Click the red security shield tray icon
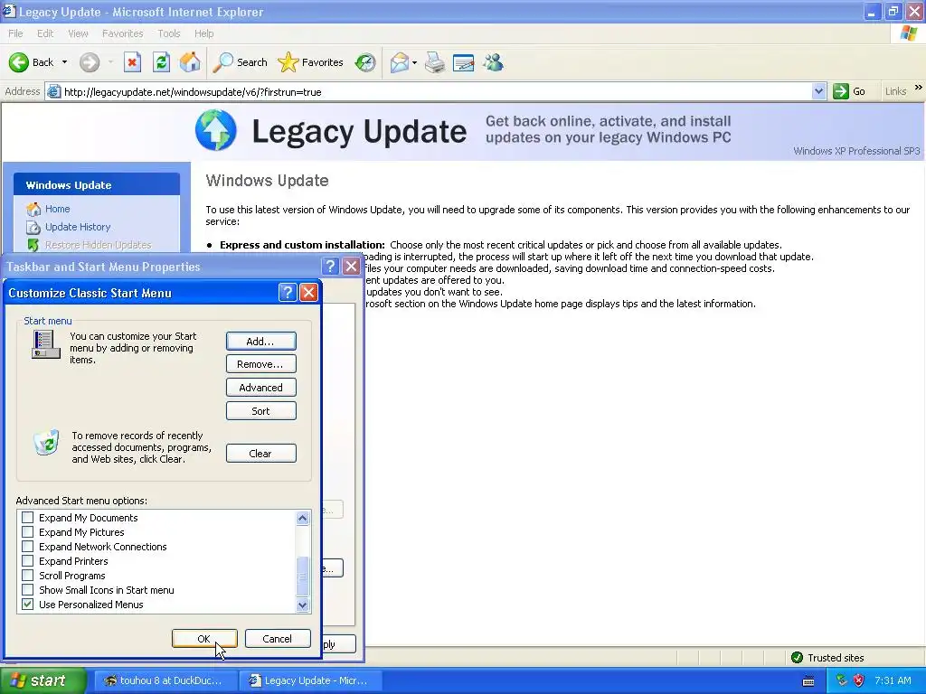926x694 pixels. pyautogui.click(x=859, y=680)
